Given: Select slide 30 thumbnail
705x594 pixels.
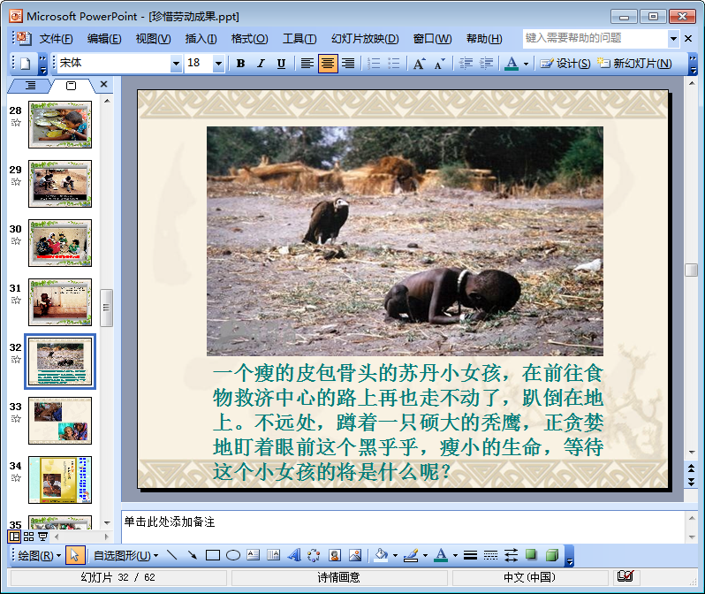Looking at the screenshot, I should pyautogui.click(x=60, y=243).
